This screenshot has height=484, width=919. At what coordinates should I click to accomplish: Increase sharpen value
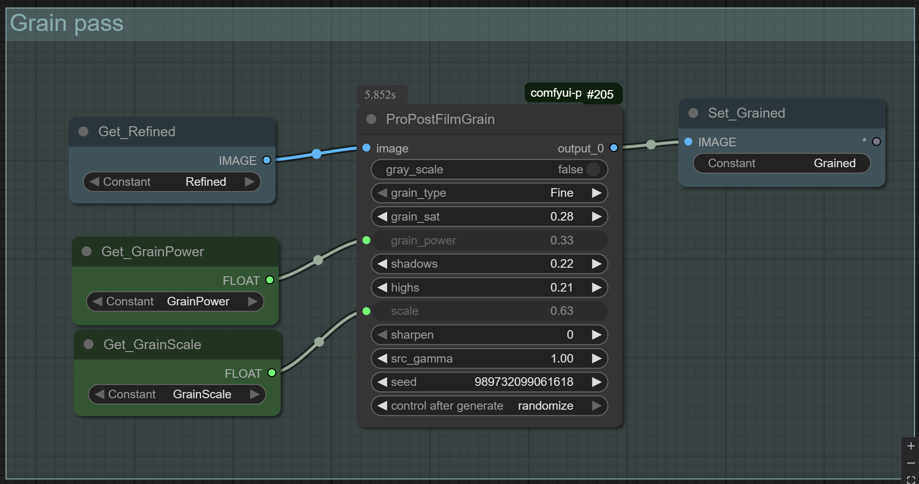click(596, 334)
